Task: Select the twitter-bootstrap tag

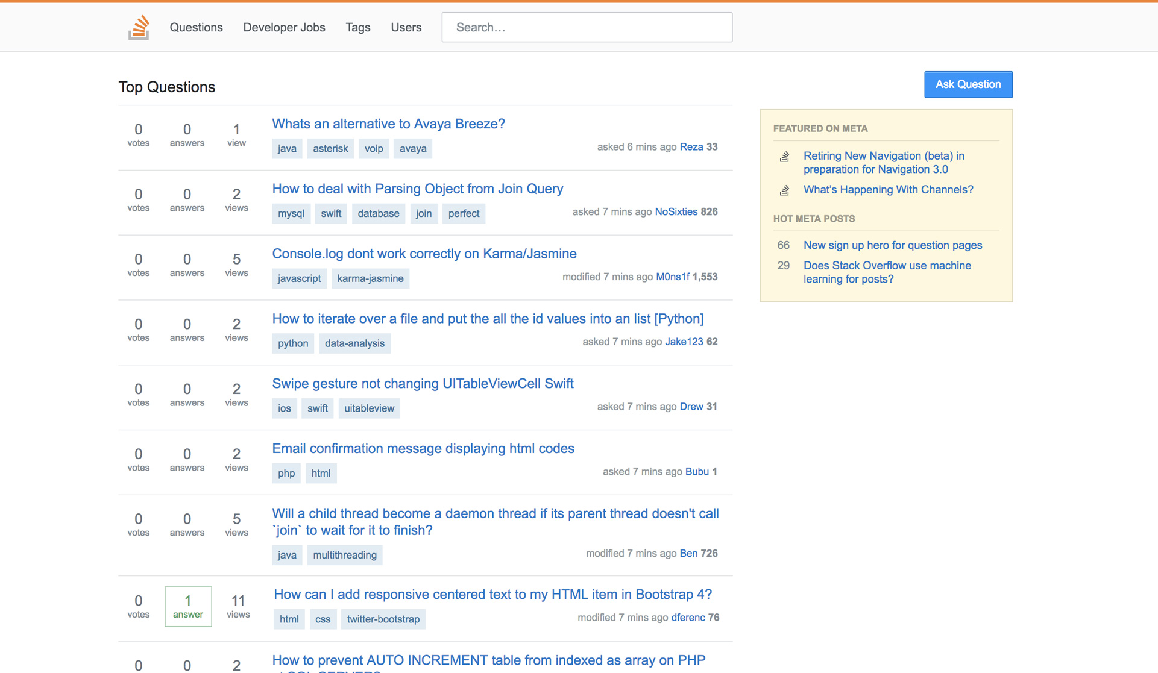Action: 383,619
